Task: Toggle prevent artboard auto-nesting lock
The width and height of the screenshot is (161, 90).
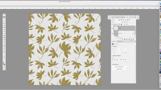Action: (x=120, y=24)
